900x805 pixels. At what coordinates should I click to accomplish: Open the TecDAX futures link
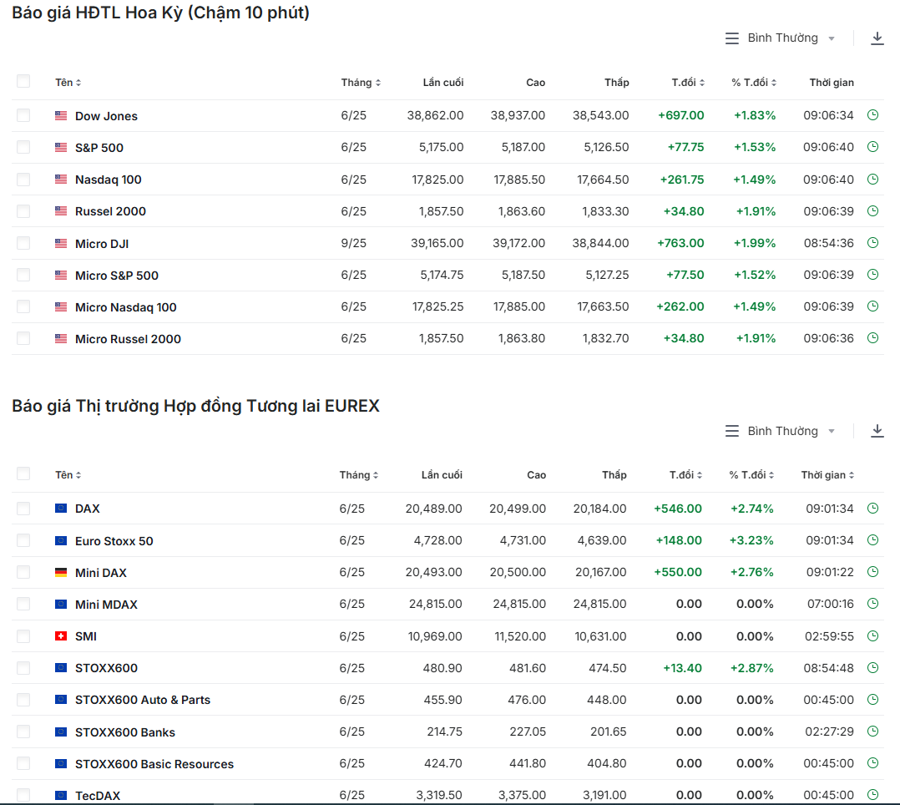point(98,796)
